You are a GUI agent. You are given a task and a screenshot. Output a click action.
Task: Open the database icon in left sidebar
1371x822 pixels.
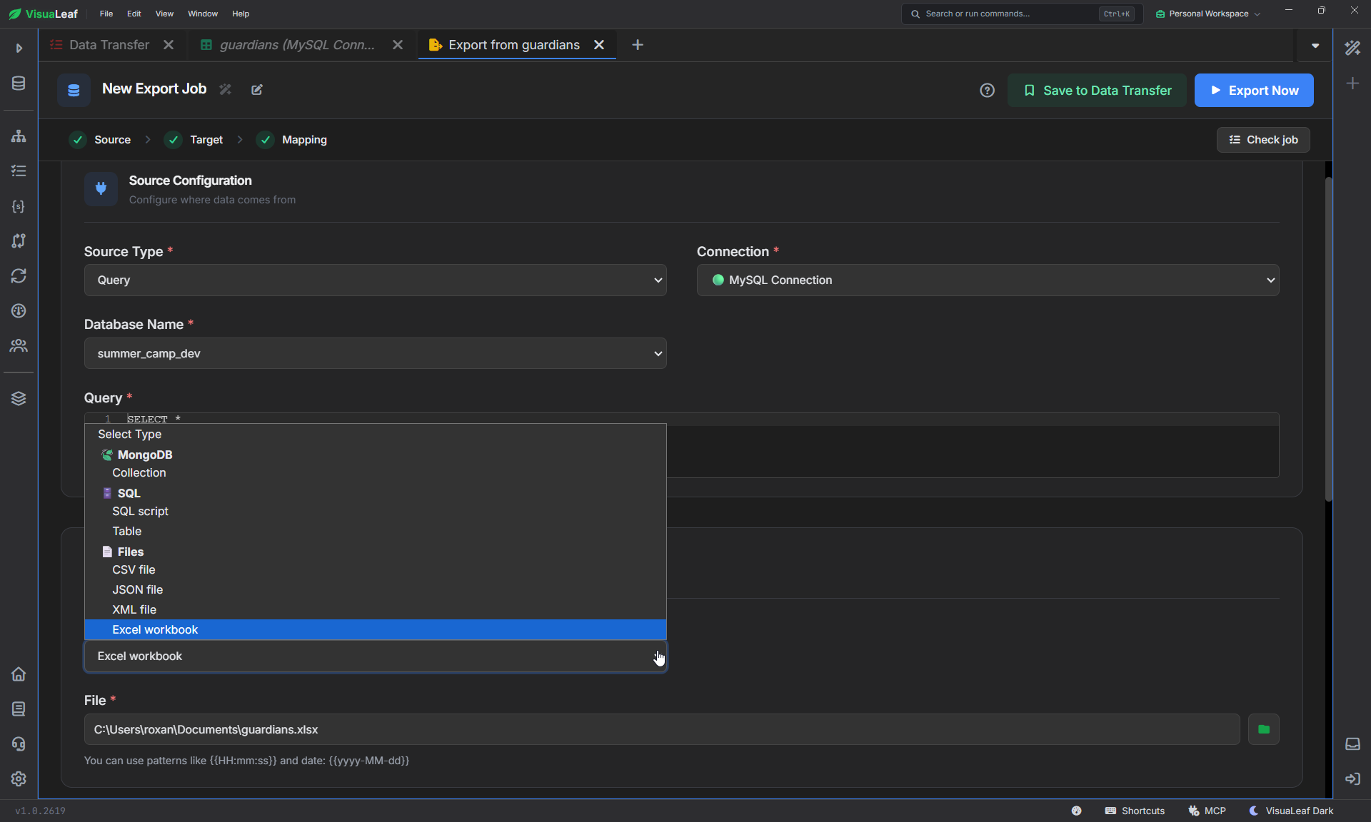pos(19,83)
